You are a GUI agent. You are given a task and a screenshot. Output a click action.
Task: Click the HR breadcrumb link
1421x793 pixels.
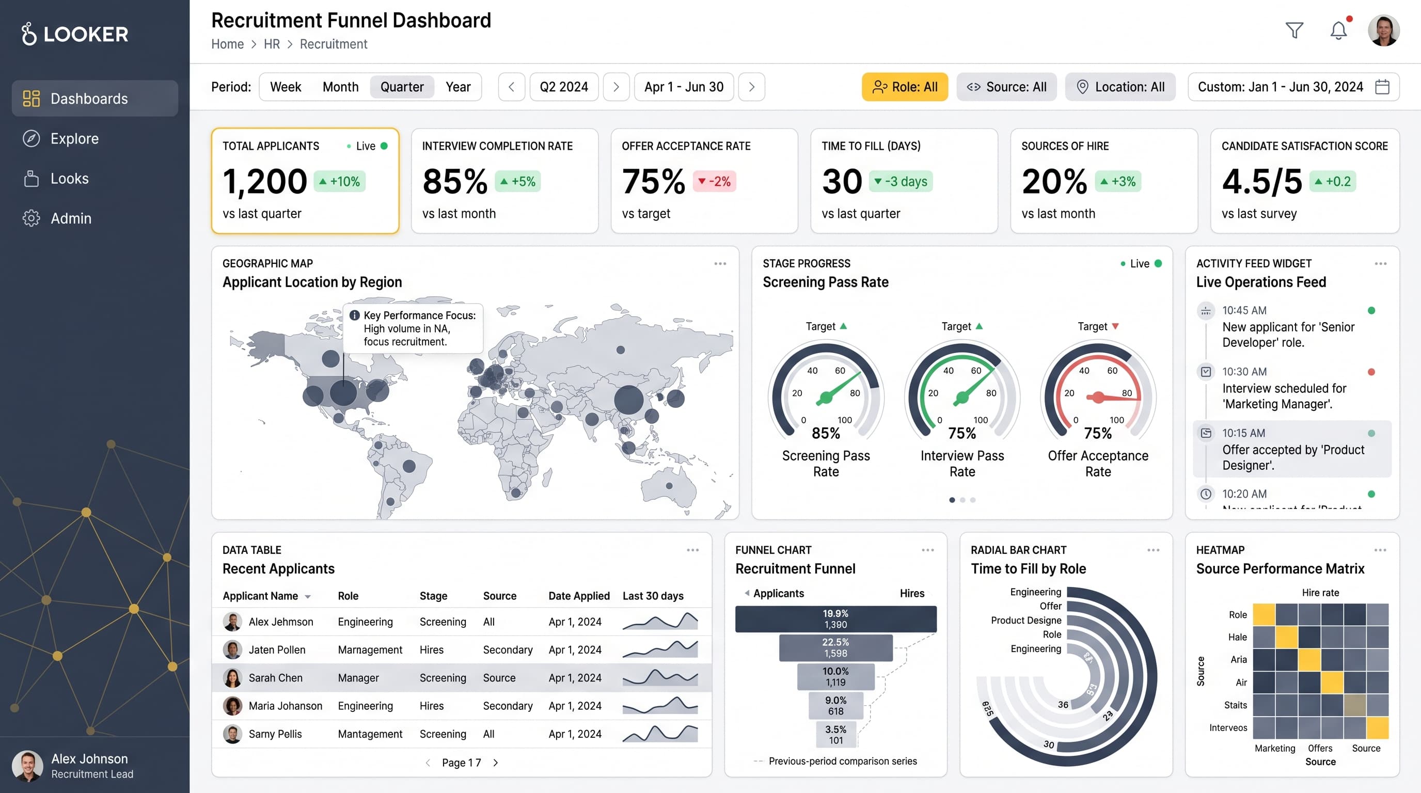[x=272, y=44]
